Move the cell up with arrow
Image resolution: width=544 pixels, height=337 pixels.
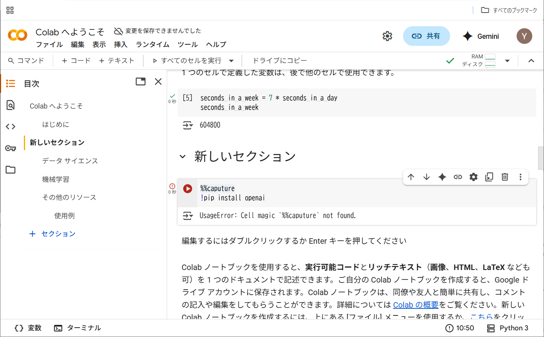point(411,177)
